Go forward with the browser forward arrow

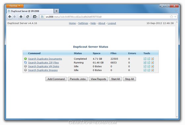point(15,17)
